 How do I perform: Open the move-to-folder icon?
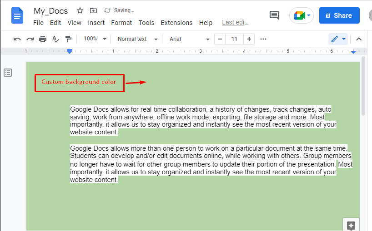tap(93, 10)
